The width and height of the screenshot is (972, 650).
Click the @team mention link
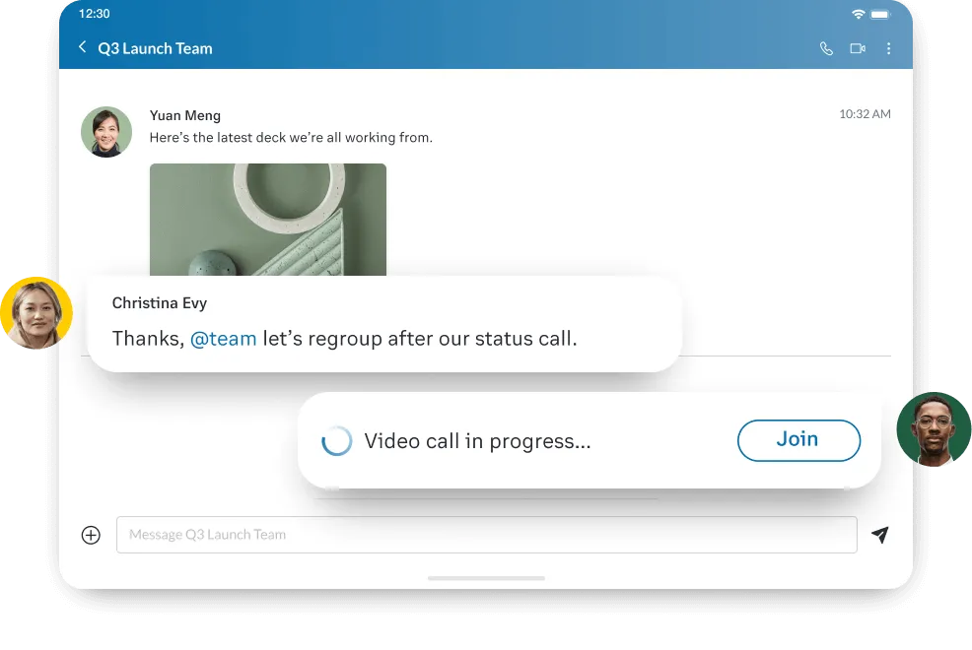223,339
